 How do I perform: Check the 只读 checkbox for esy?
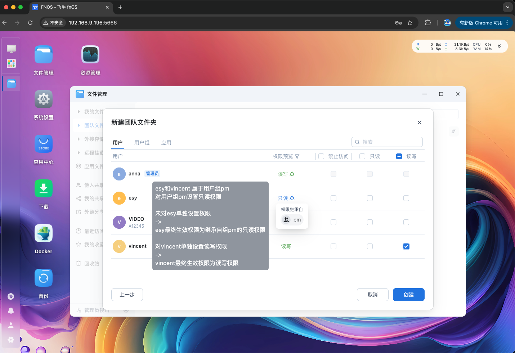pyautogui.click(x=370, y=198)
